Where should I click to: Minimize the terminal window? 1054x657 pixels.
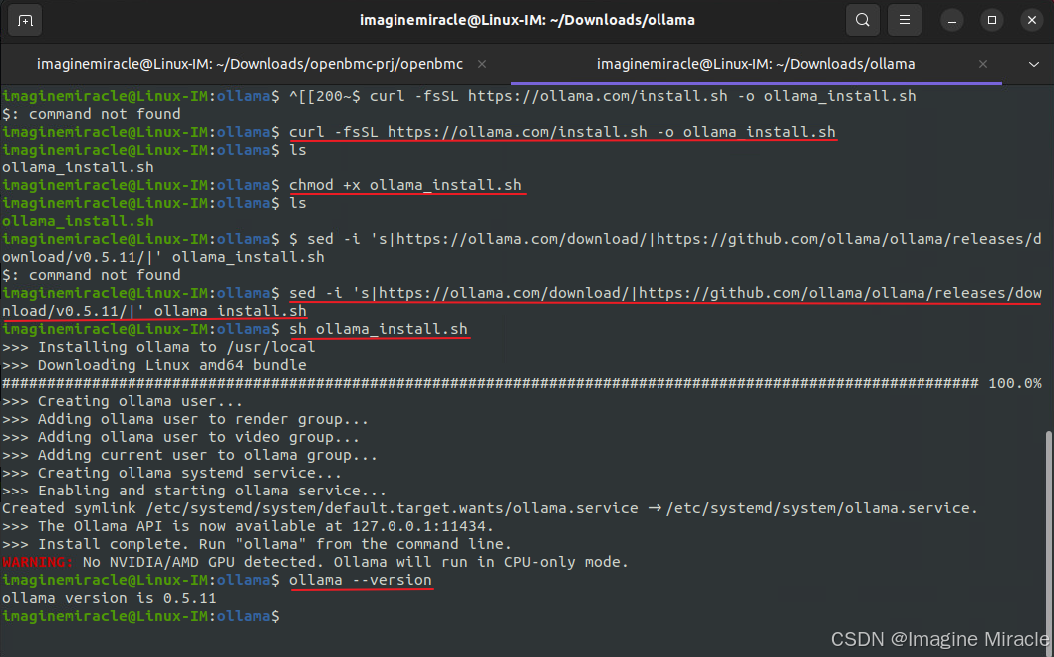[951, 20]
